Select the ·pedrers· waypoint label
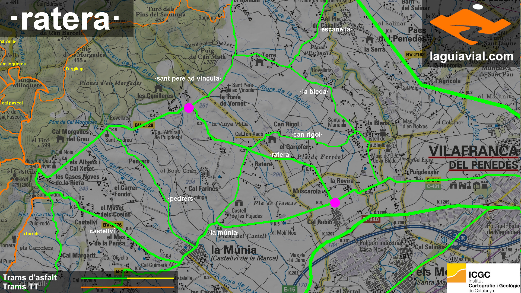The width and height of the screenshot is (521, 293). point(181,199)
